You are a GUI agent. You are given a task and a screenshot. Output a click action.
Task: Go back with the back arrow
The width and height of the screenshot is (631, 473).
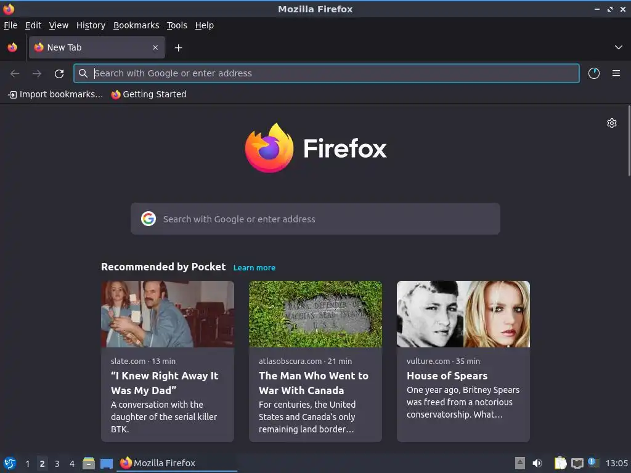pos(15,73)
